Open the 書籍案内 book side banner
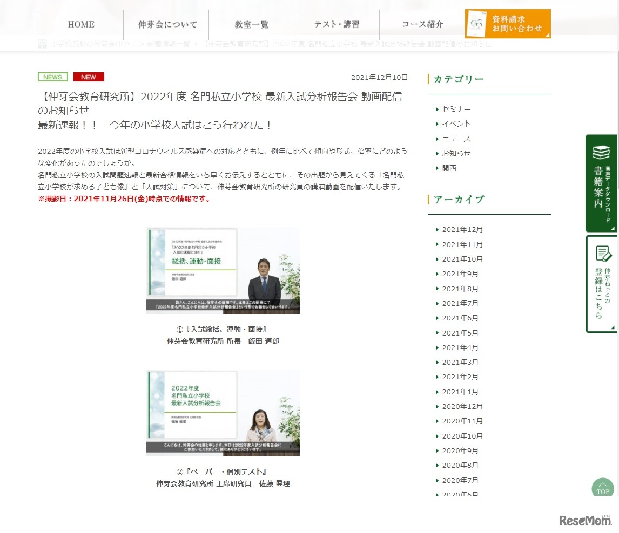The height and width of the screenshot is (533, 619). pos(601,183)
